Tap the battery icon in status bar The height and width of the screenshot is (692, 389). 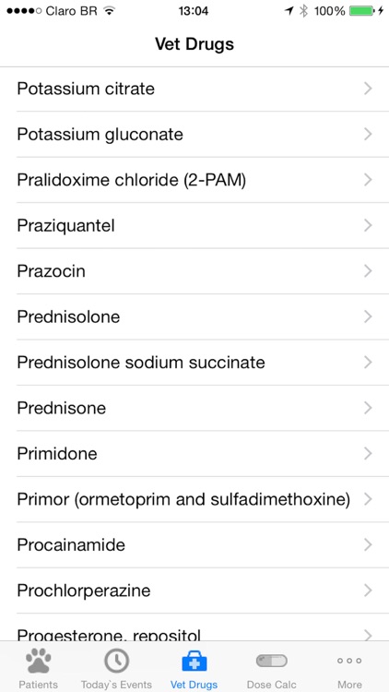(362, 11)
